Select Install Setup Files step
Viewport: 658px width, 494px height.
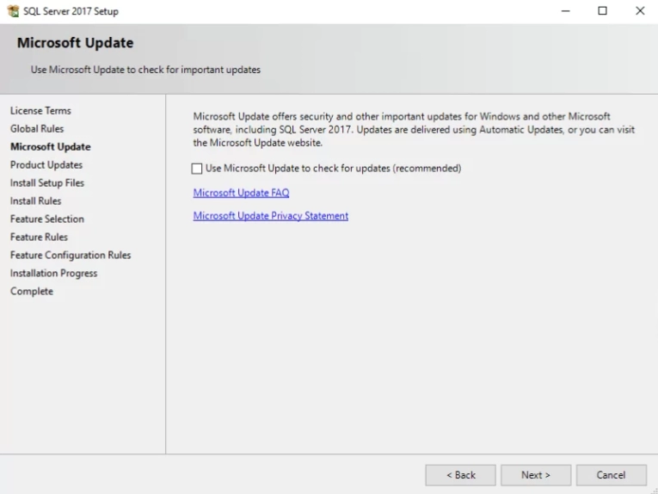coord(47,183)
